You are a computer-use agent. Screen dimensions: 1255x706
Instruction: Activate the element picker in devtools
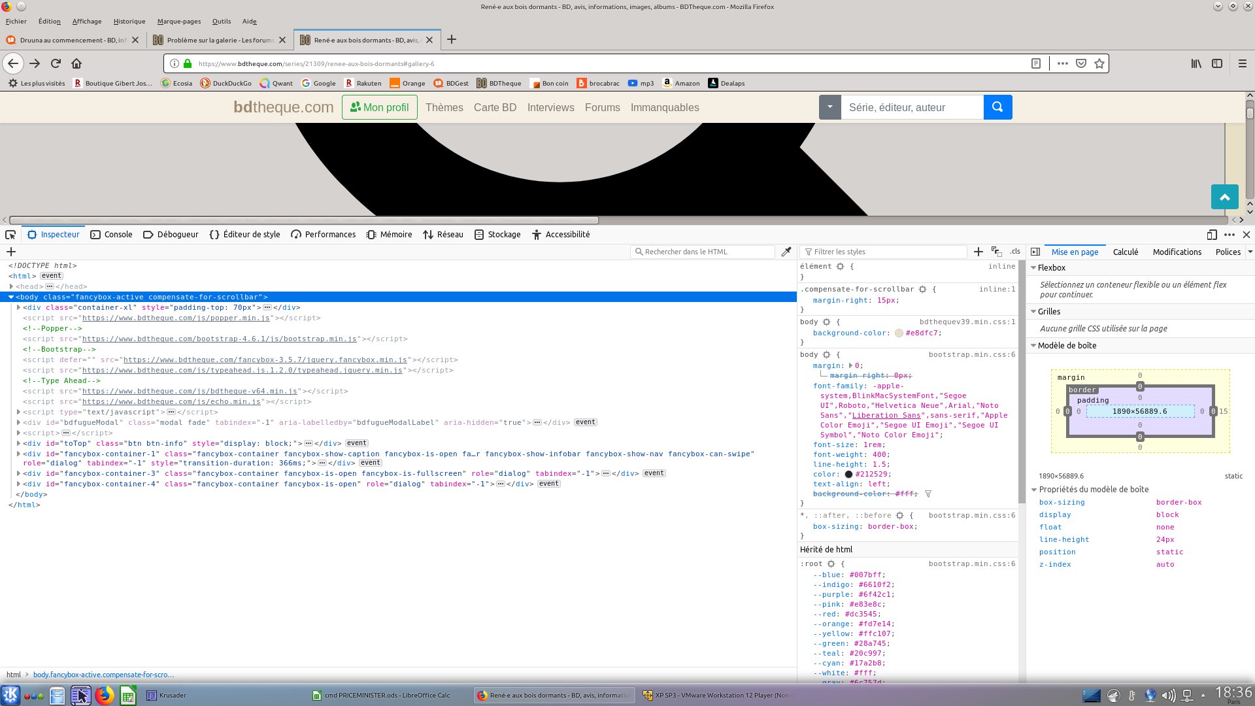tap(10, 235)
